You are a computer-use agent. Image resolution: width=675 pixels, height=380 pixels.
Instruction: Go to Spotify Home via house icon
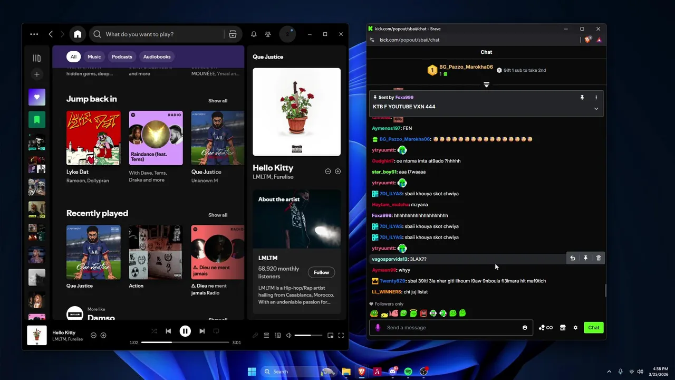pyautogui.click(x=78, y=34)
